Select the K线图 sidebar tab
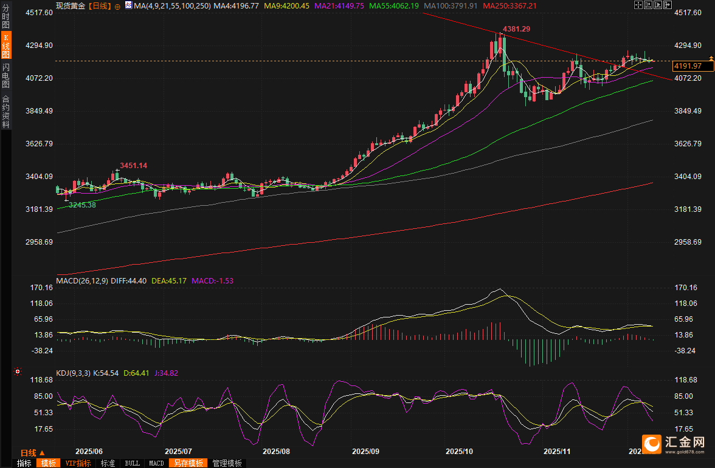 [6, 45]
